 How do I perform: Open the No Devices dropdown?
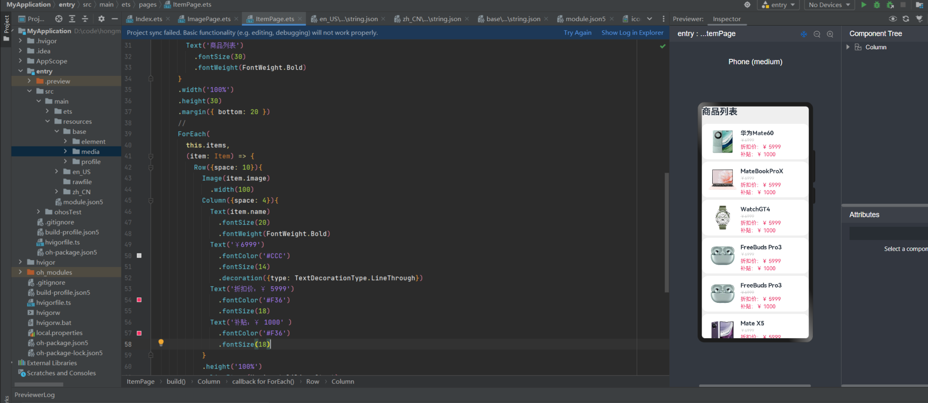tap(829, 5)
